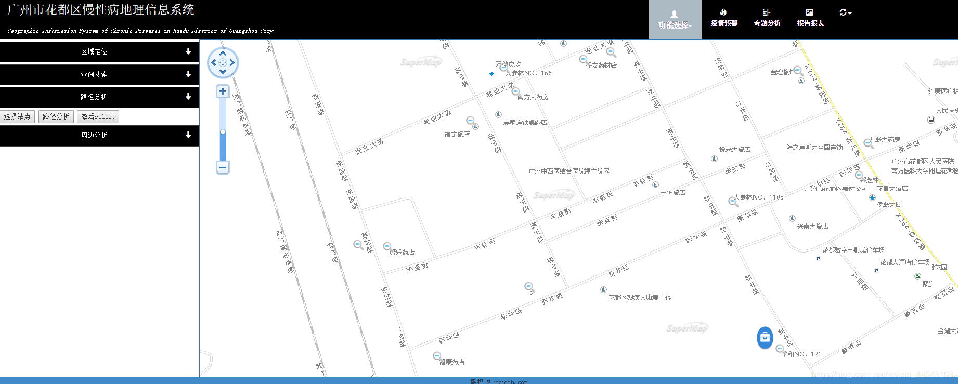
Task: Click the center button of the pan control
Action: pos(223,62)
